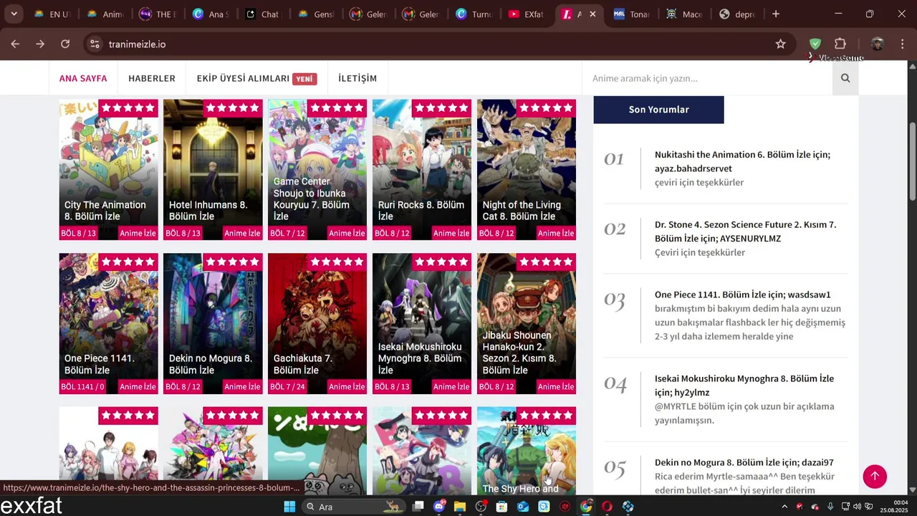Screen dimensions: 917x516
Task: Go back using the browser back arrow
Action: 15,44
